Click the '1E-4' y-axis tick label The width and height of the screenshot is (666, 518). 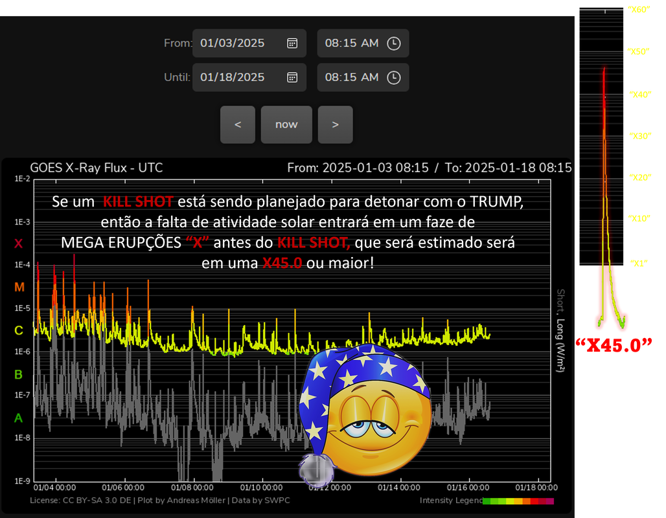point(23,265)
